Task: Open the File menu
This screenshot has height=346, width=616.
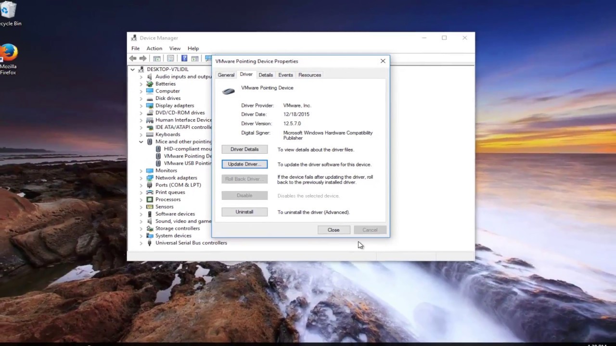Action: (x=136, y=49)
